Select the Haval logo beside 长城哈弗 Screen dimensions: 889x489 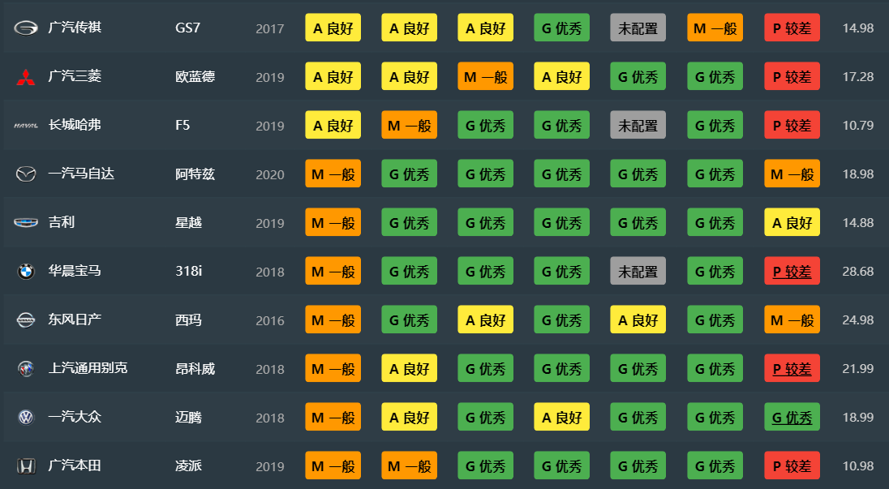[x=26, y=126]
